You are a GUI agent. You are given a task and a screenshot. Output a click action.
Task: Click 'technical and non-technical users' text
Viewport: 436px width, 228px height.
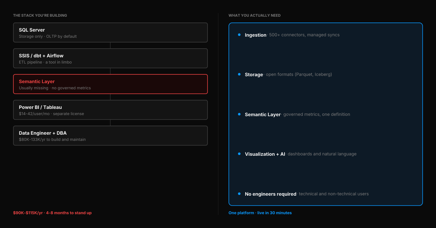point(334,194)
